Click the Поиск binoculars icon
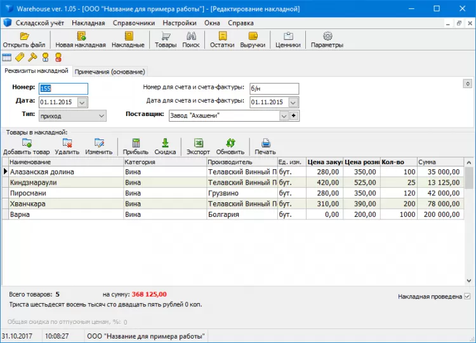Screen dimensions: 476x343 (190, 37)
